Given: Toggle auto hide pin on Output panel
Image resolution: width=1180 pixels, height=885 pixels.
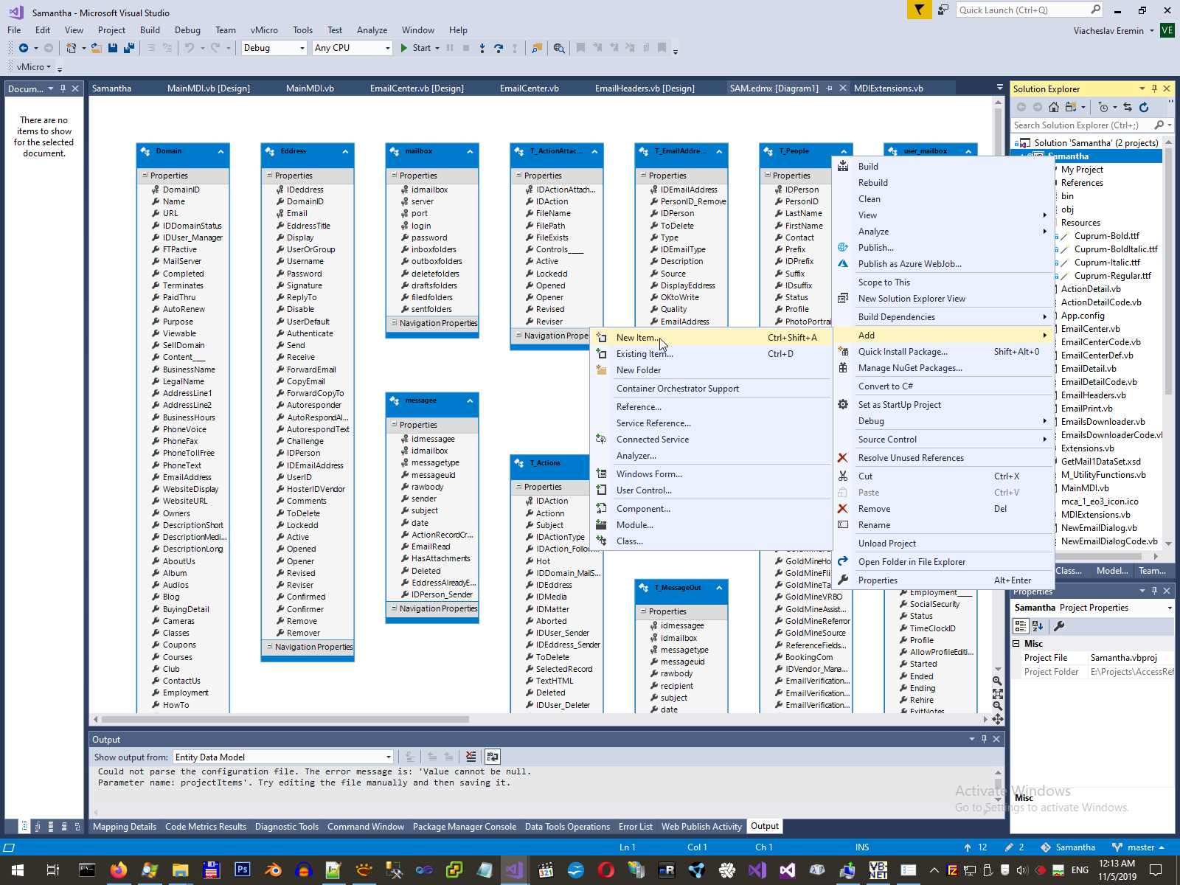Looking at the screenshot, I should [984, 739].
